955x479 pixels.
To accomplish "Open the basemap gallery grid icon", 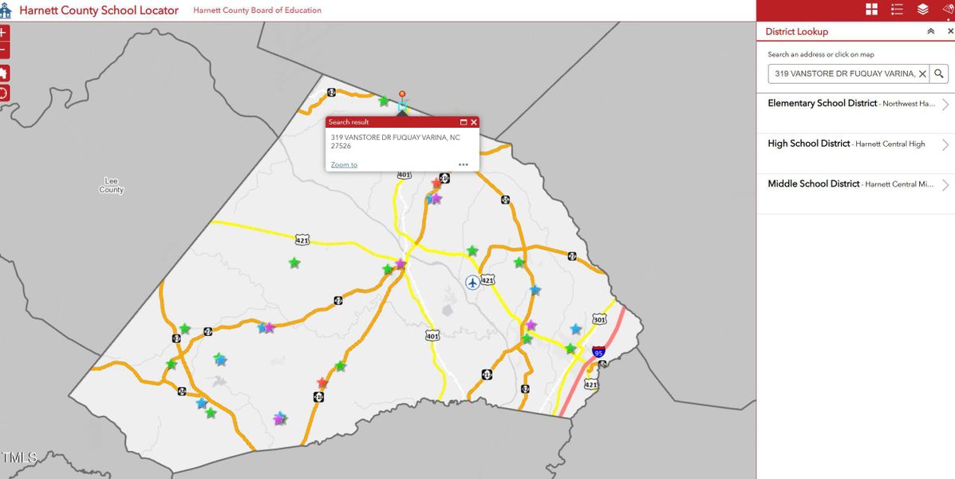I will click(x=871, y=10).
